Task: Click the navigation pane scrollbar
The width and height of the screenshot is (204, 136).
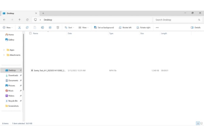Action: click(23, 62)
